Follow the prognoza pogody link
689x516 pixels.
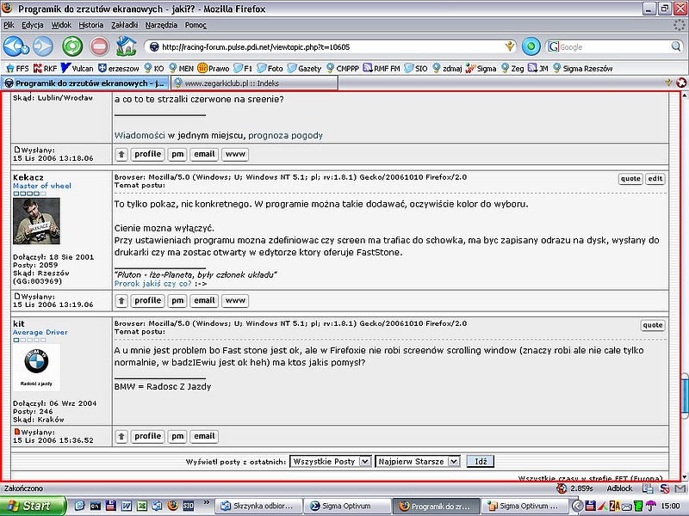tap(285, 135)
